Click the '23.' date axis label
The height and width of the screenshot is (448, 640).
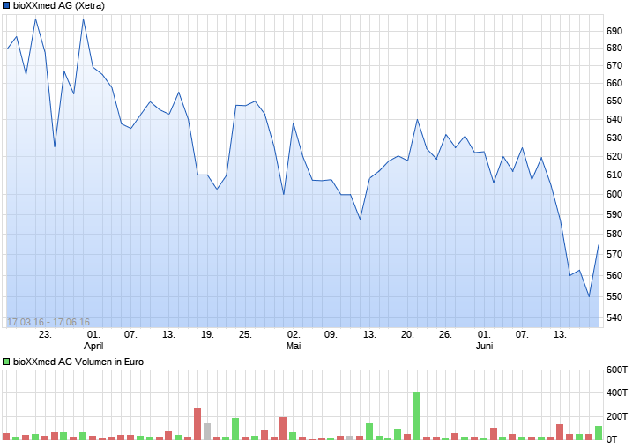[45, 334]
